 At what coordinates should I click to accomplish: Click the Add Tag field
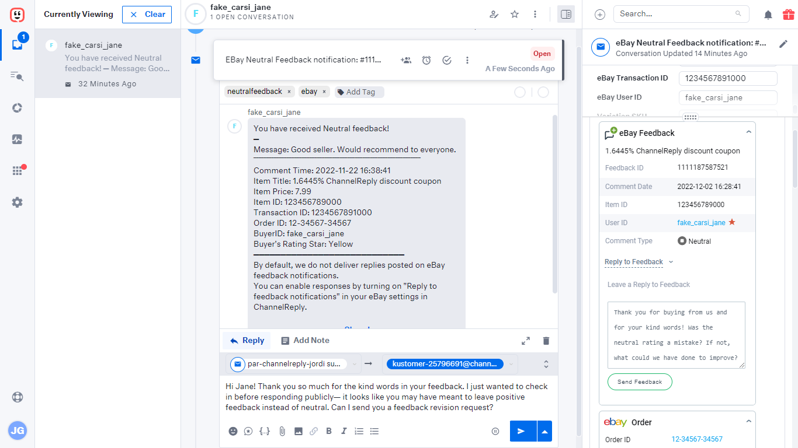[x=359, y=92]
